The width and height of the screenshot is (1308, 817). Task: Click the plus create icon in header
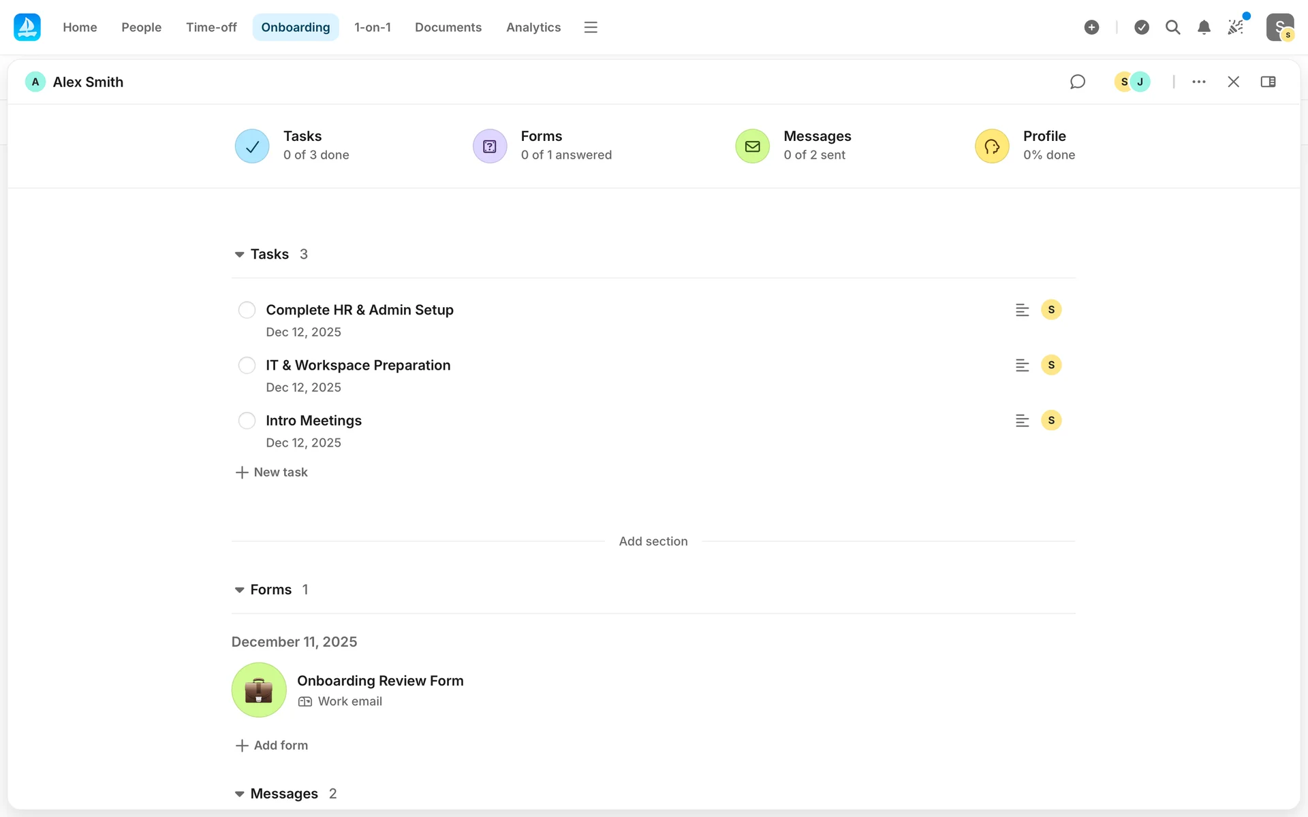(x=1091, y=27)
